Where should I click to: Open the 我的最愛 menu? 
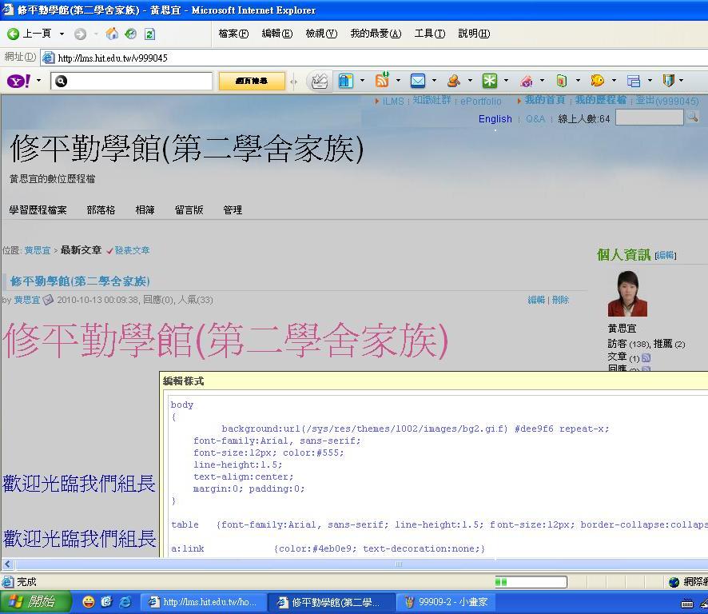pyautogui.click(x=376, y=34)
